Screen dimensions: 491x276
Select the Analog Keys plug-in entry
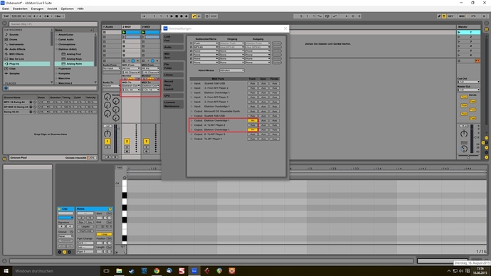point(74,59)
